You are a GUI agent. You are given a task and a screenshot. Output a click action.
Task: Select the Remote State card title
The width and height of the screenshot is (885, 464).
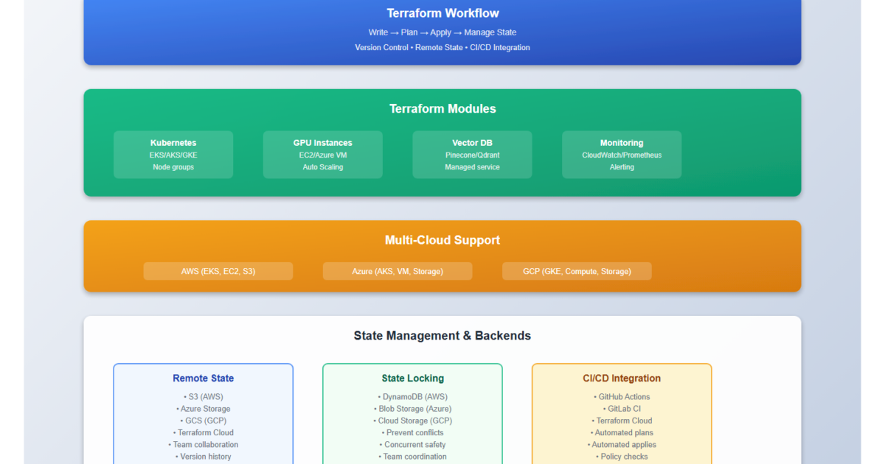pos(203,379)
